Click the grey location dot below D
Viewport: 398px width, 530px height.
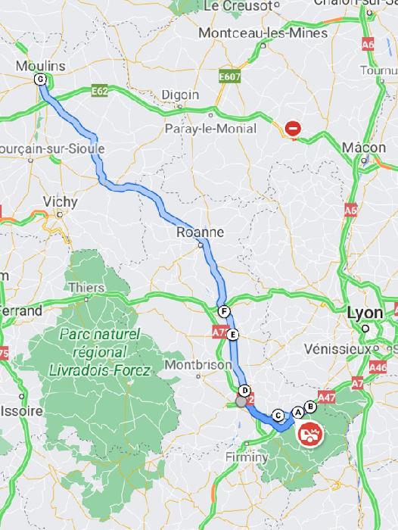point(241,402)
